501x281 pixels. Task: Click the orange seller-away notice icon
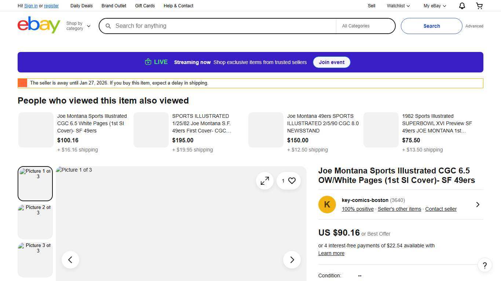(22, 83)
